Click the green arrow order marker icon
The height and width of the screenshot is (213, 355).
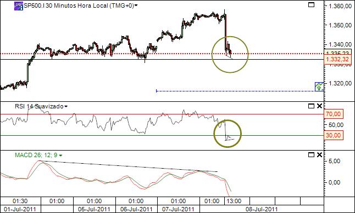coord(319,87)
